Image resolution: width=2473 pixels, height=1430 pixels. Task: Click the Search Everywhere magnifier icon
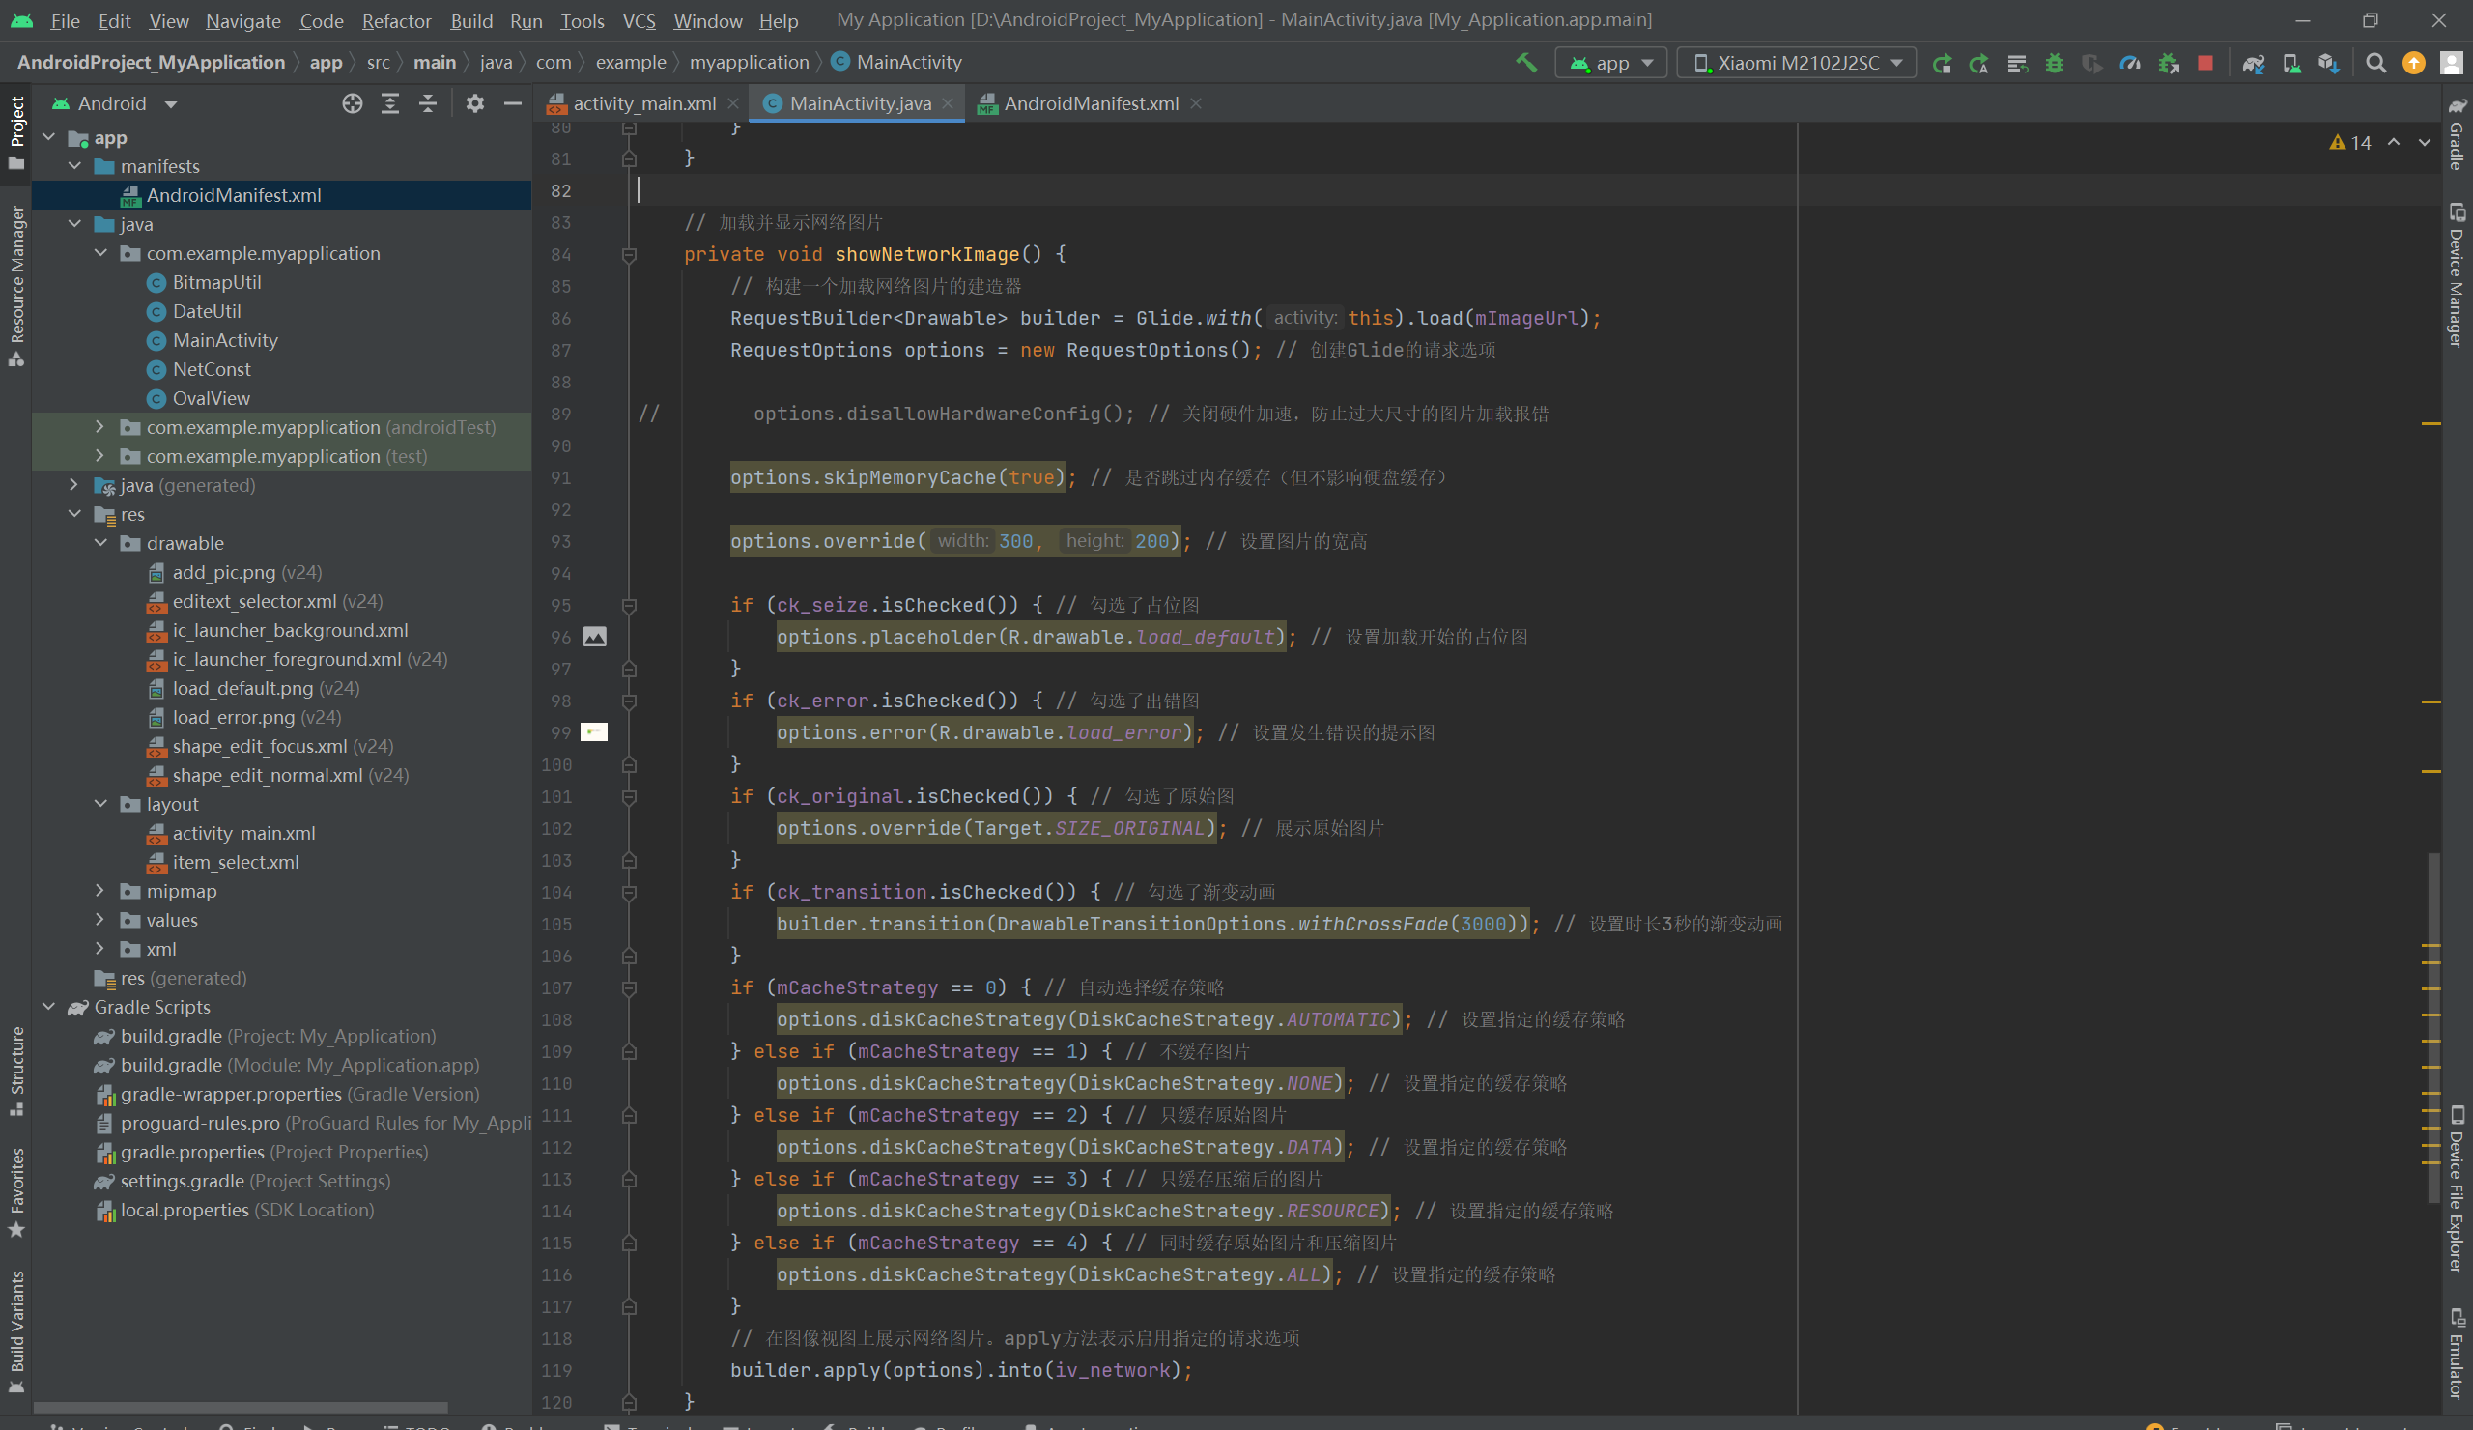pyautogui.click(x=2375, y=63)
